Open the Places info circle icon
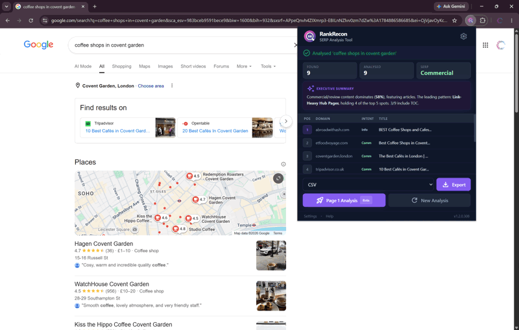519x330 pixels. tap(284, 164)
